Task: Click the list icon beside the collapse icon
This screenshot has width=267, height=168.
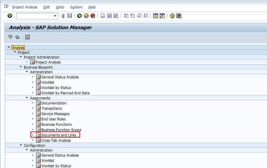Action: pos(28,37)
